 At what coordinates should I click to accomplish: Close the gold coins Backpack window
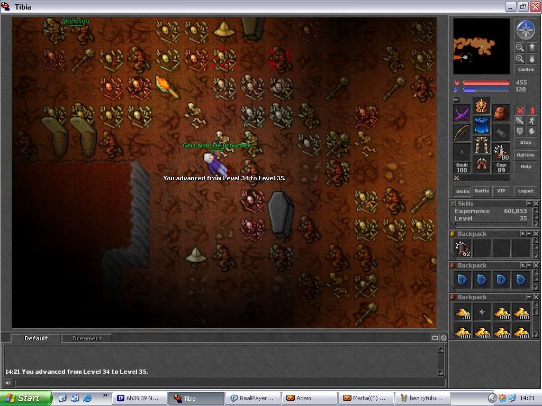(536, 297)
